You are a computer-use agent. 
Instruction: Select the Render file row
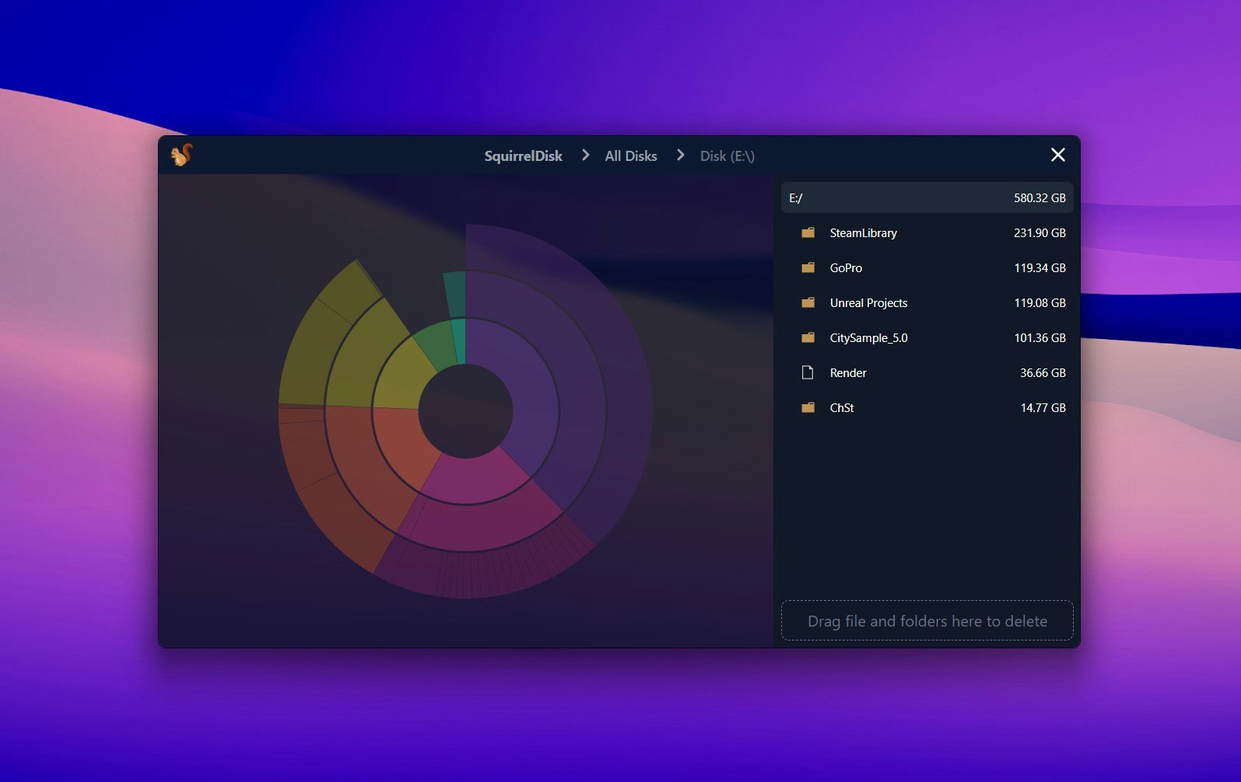[927, 372]
